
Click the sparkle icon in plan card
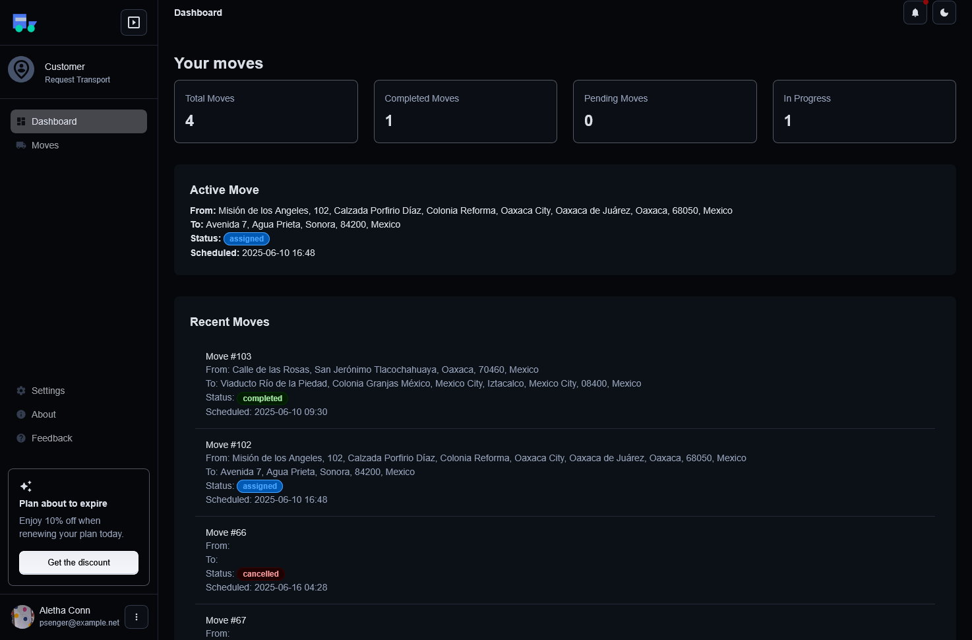pos(26,486)
